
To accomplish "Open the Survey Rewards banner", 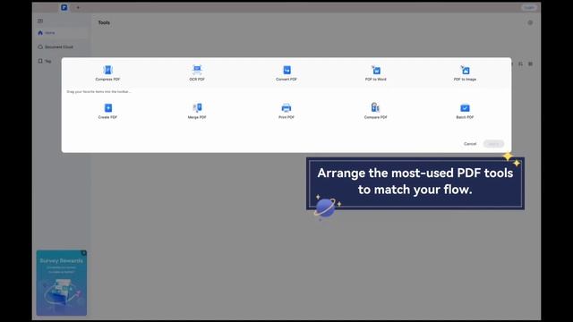I will 62,283.
